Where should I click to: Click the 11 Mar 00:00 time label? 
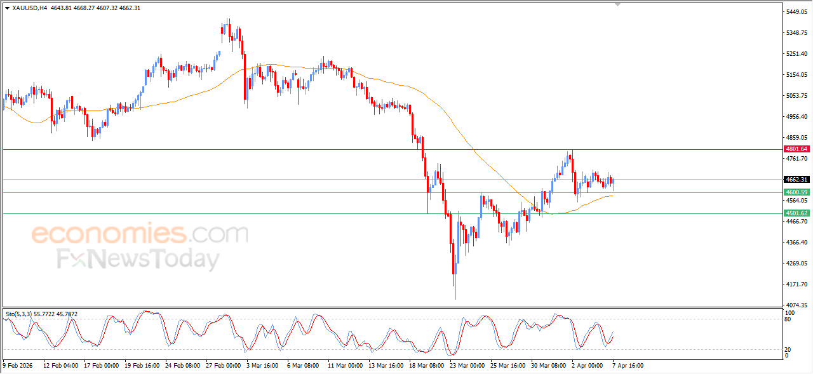[345, 366]
